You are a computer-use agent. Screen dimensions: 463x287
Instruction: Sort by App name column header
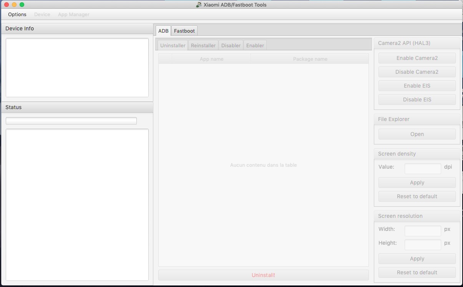pos(211,59)
